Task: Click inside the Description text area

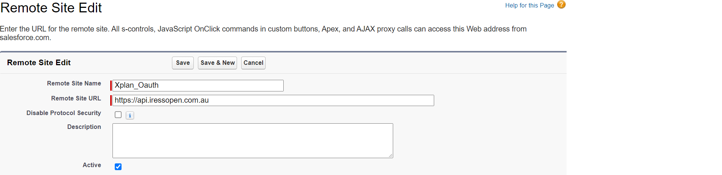Action: click(253, 141)
